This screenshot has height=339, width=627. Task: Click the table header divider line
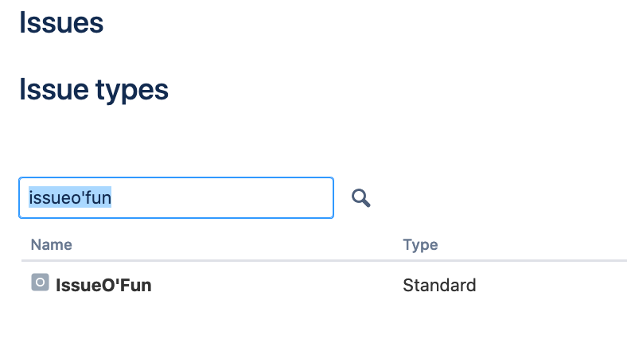[325, 261]
